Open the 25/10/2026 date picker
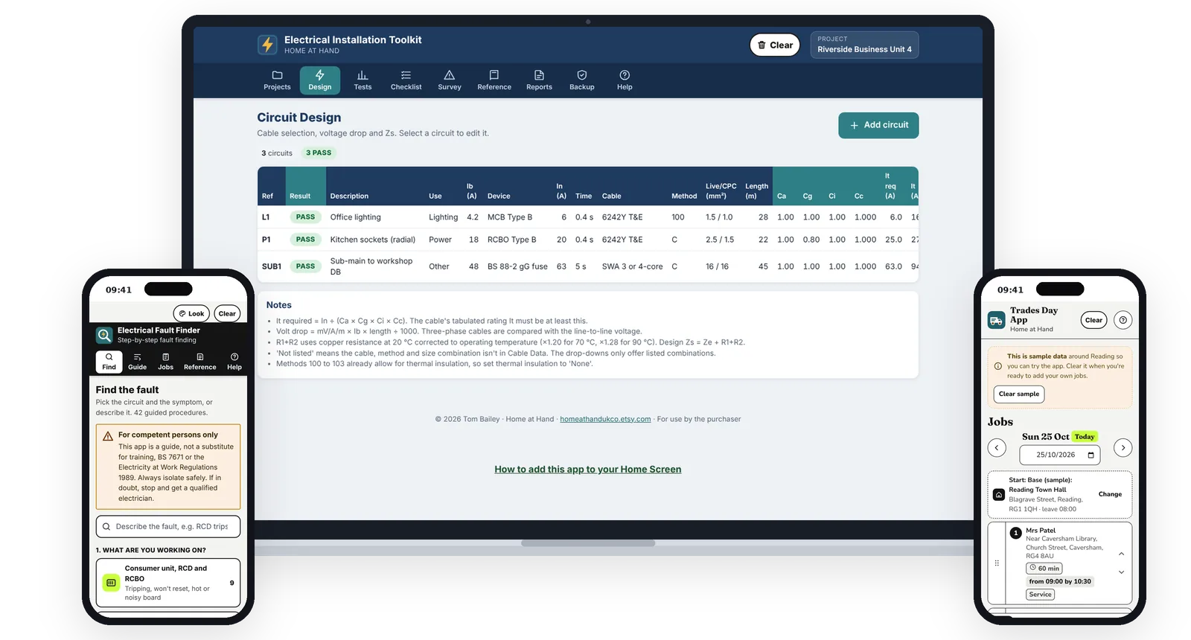 pyautogui.click(x=1060, y=455)
